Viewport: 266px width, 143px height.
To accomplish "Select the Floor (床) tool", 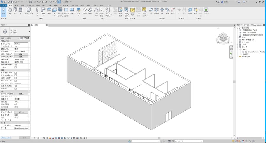I will [x=54, y=11].
